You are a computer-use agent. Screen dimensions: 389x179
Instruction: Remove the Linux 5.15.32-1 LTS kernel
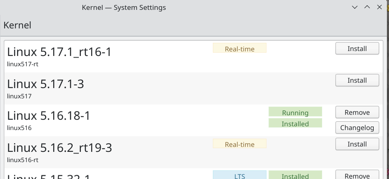357,174
